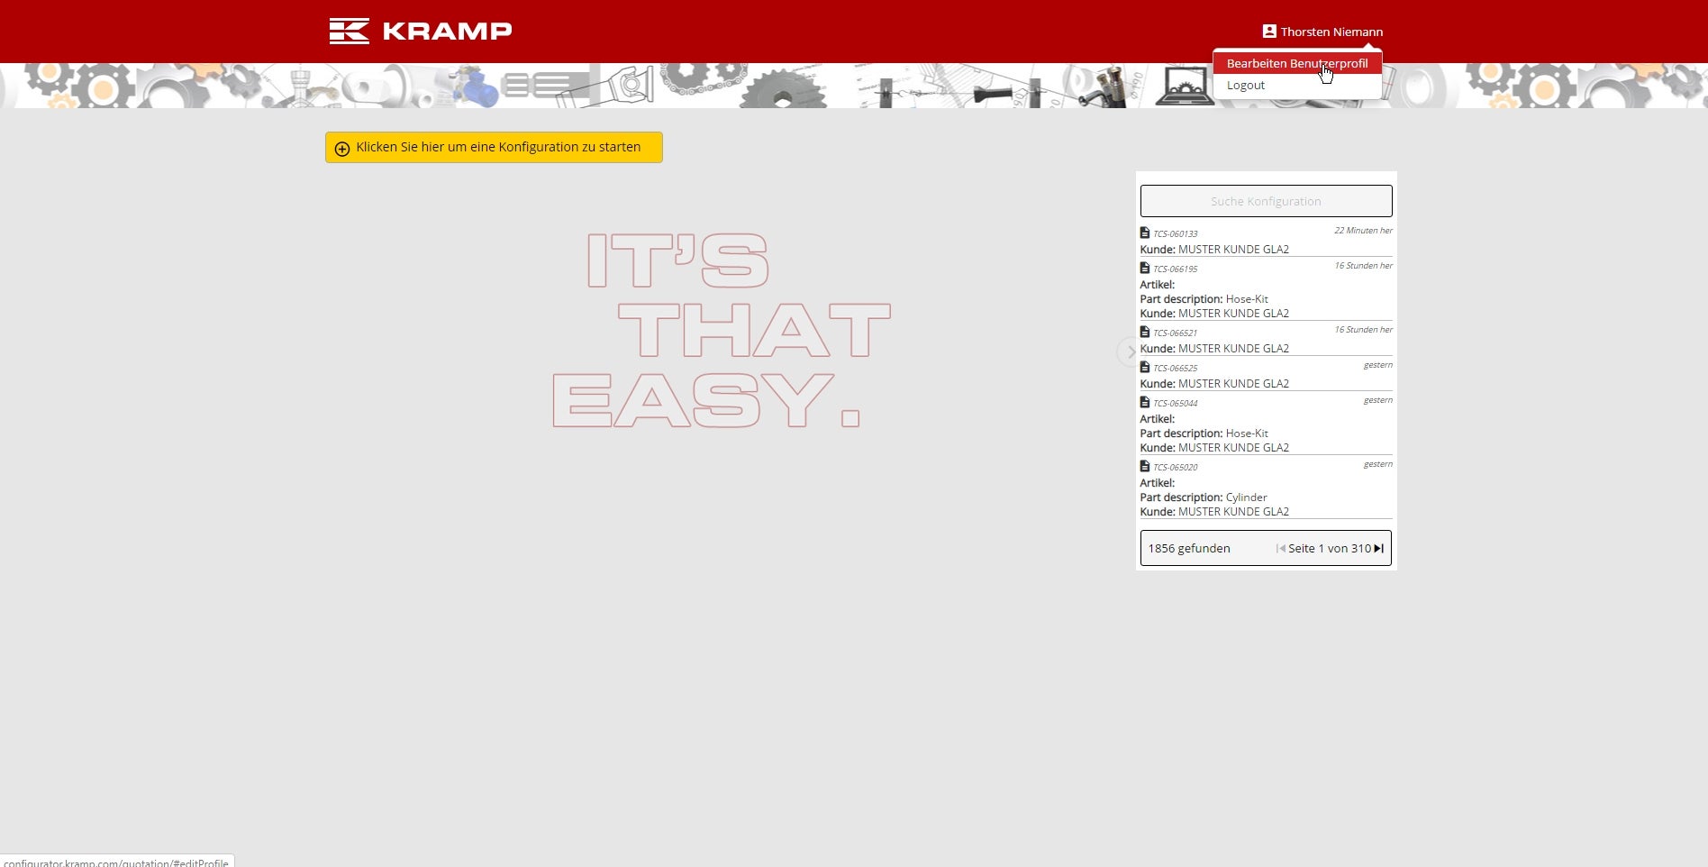Viewport: 1708px width, 867px height.
Task: Click the Kunde line under TCS-065020
Action: pyautogui.click(x=1214, y=512)
